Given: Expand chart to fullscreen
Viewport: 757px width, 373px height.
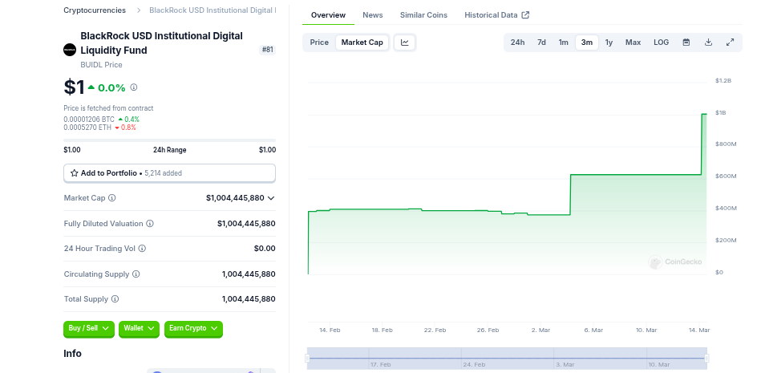Looking at the screenshot, I should click(730, 43).
